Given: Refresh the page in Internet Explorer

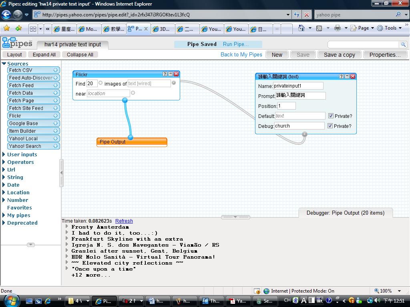Looking at the screenshot, I should pos(297,15).
